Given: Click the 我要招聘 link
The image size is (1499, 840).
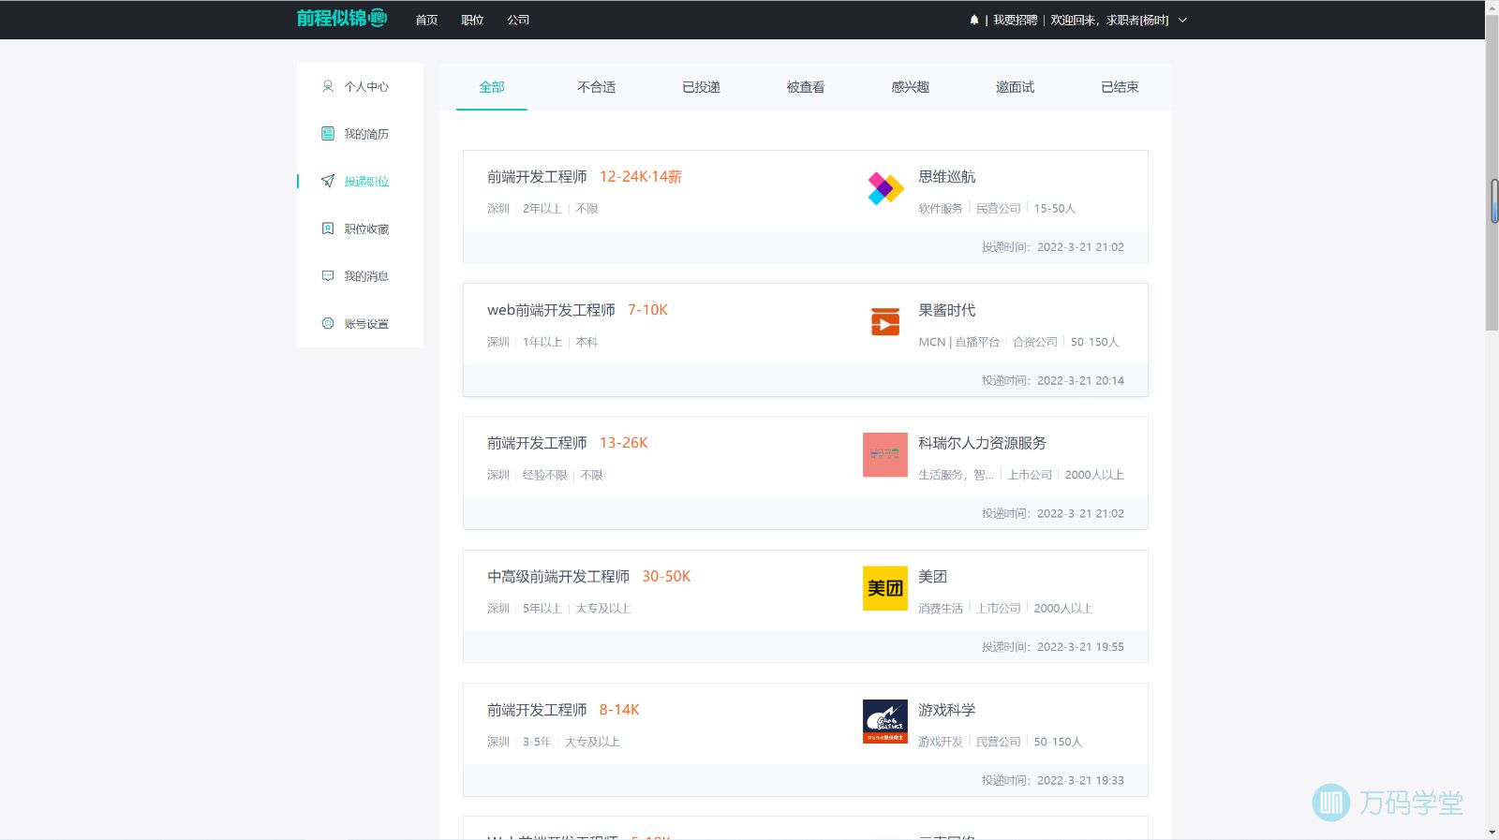Looking at the screenshot, I should (1016, 20).
